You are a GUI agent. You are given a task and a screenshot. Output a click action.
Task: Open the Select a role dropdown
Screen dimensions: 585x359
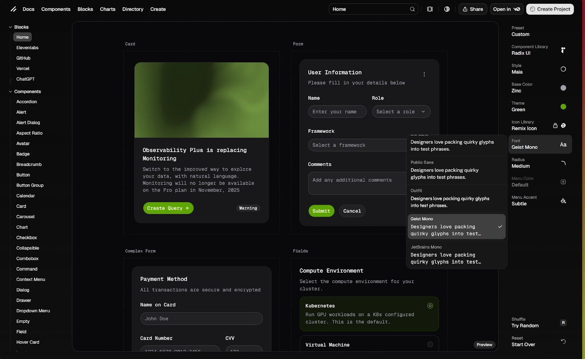(401, 112)
